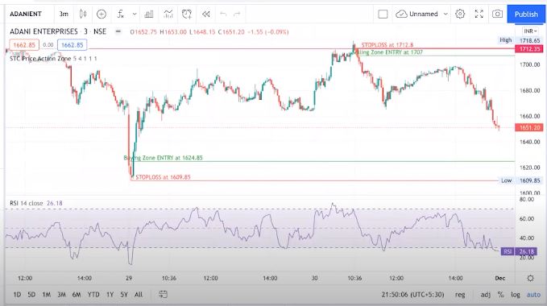Viewport: 547px width, 306px height.
Task: Take a chart snapshot with camera icon
Action: pos(497,14)
